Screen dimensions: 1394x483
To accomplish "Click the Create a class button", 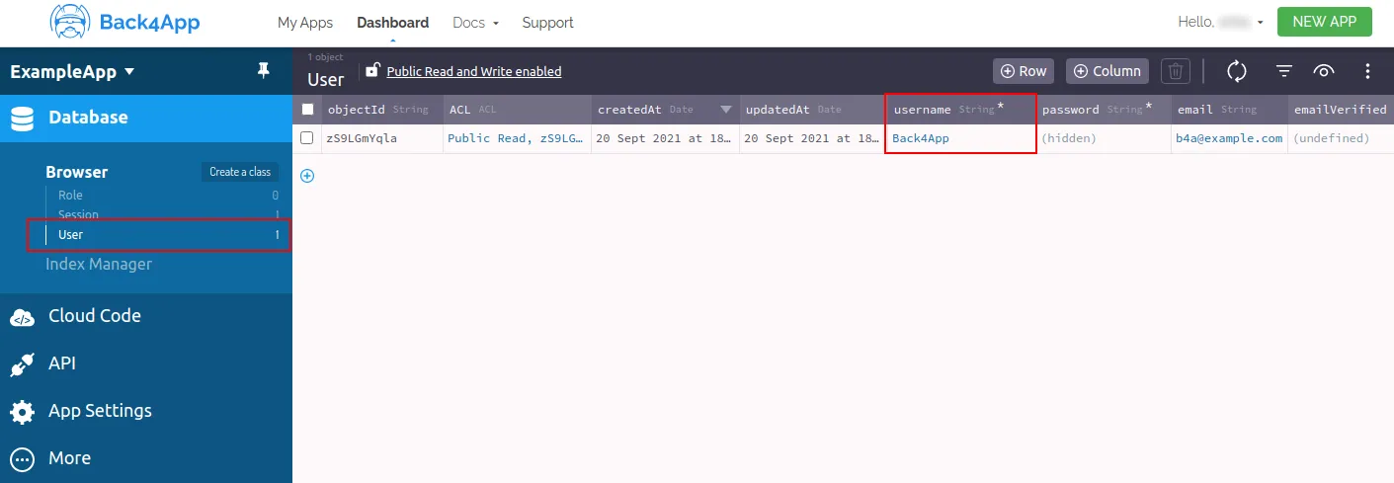I will coord(240,172).
